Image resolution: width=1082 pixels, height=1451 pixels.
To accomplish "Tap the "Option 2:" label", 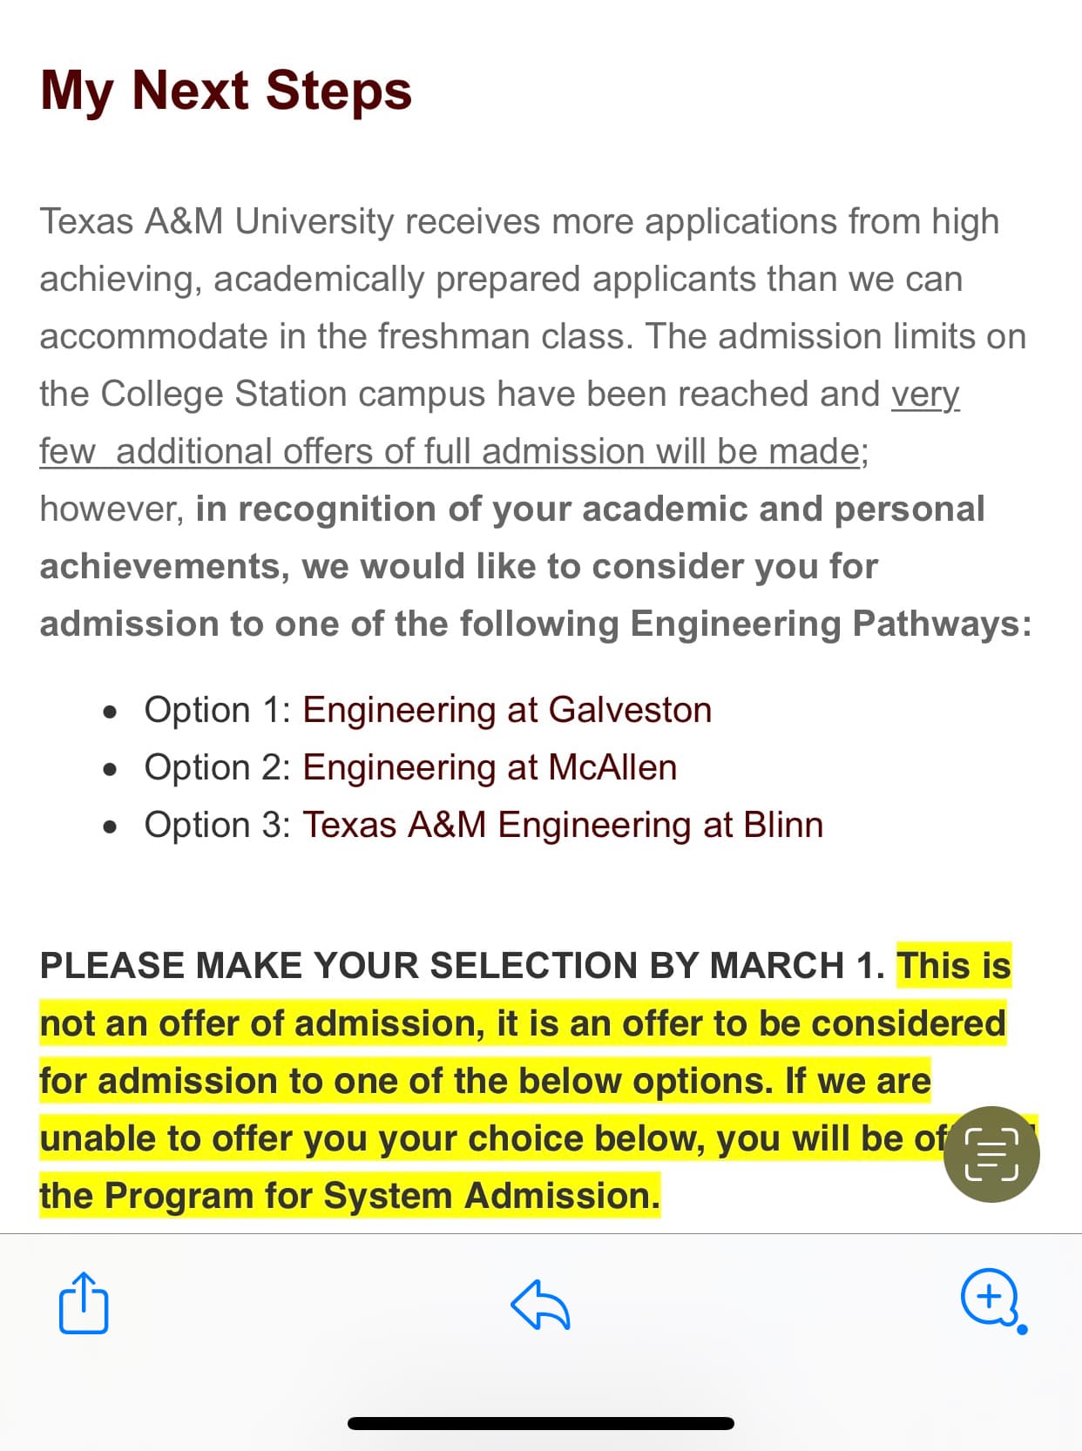I will (217, 767).
